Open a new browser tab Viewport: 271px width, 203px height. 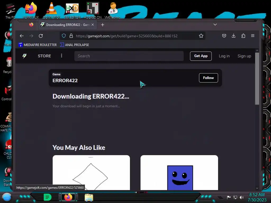(102, 25)
